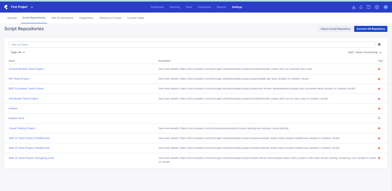Open the Custom Fields tab
392x191 pixels.
point(136,18)
